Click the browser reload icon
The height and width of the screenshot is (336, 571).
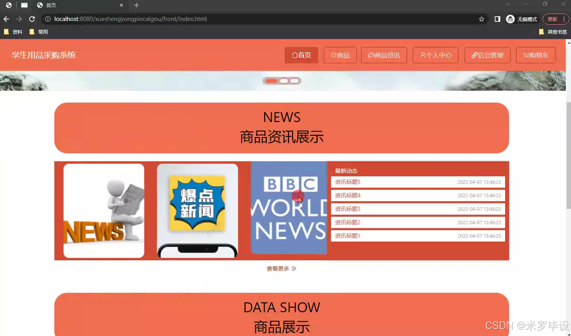(32, 19)
